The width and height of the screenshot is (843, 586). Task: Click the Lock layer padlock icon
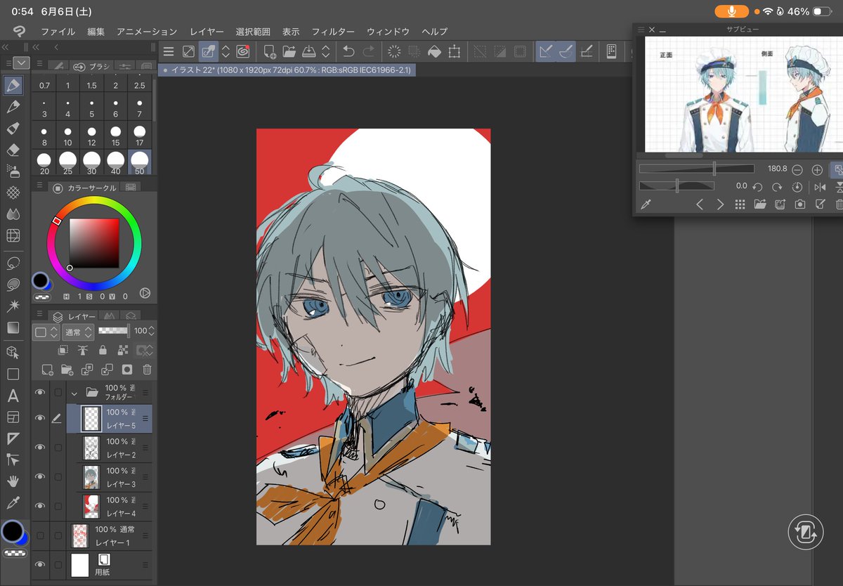pos(103,350)
